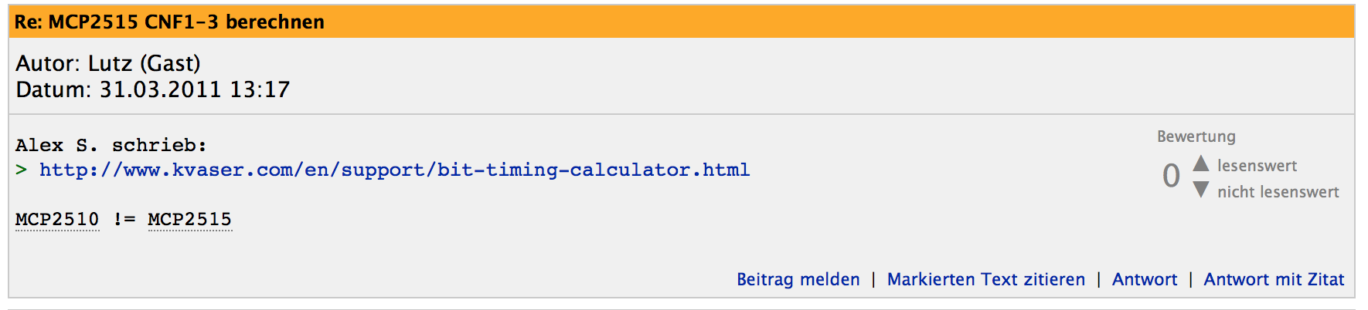Image resolution: width=1368 pixels, height=310 pixels.
Task: Reply with quote via 'Antwort mit Zitat'
Action: (1274, 279)
